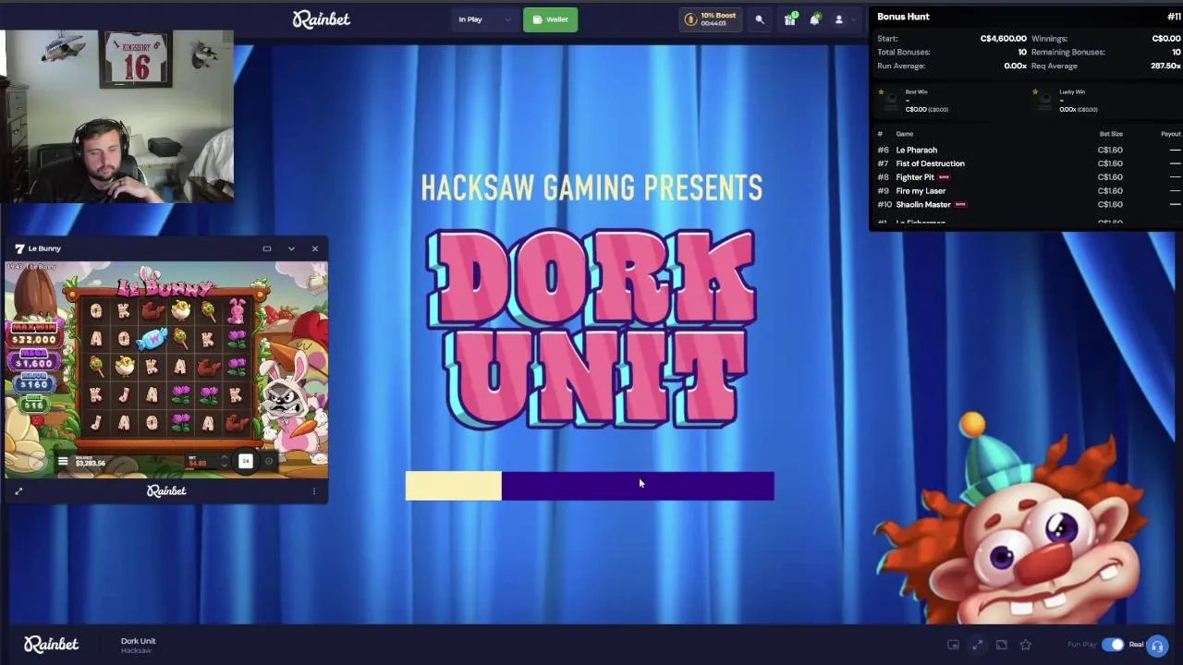Click the streamer webcam overlay
1183x665 pixels.
coord(117,116)
